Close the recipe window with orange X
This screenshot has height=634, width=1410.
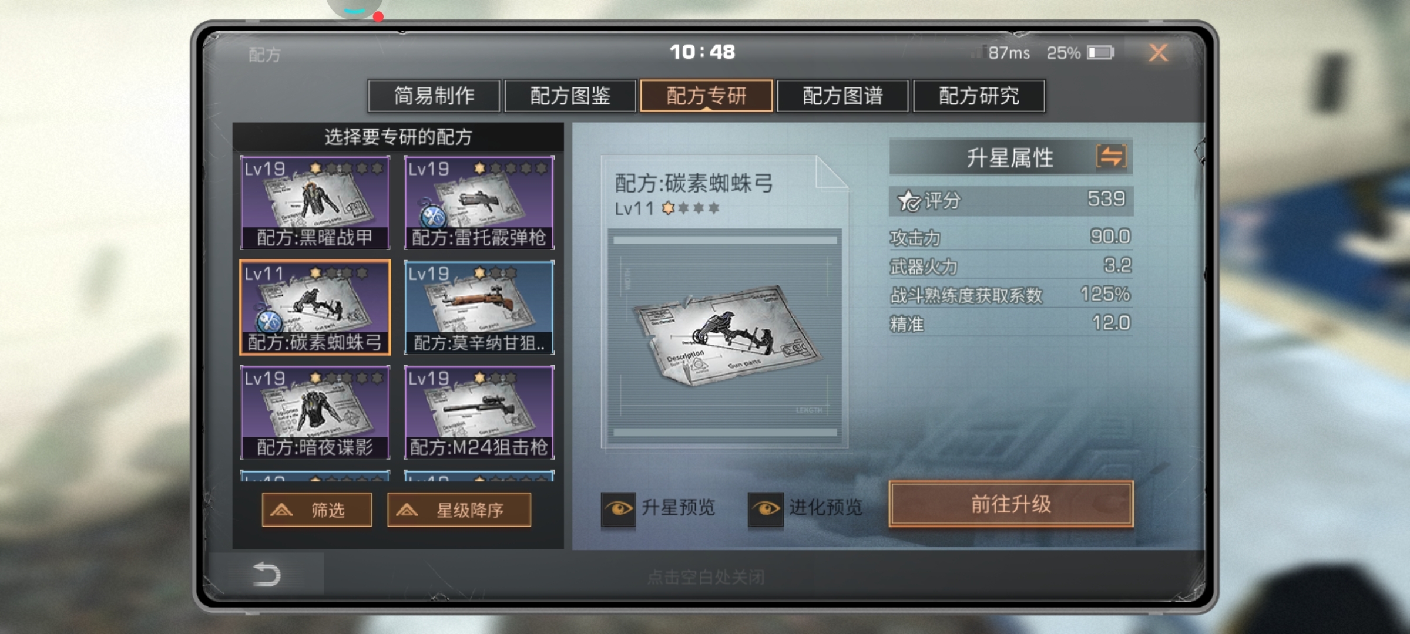1159,53
